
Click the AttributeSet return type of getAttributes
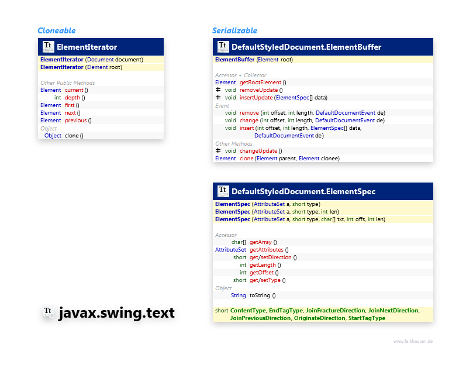[230, 250]
